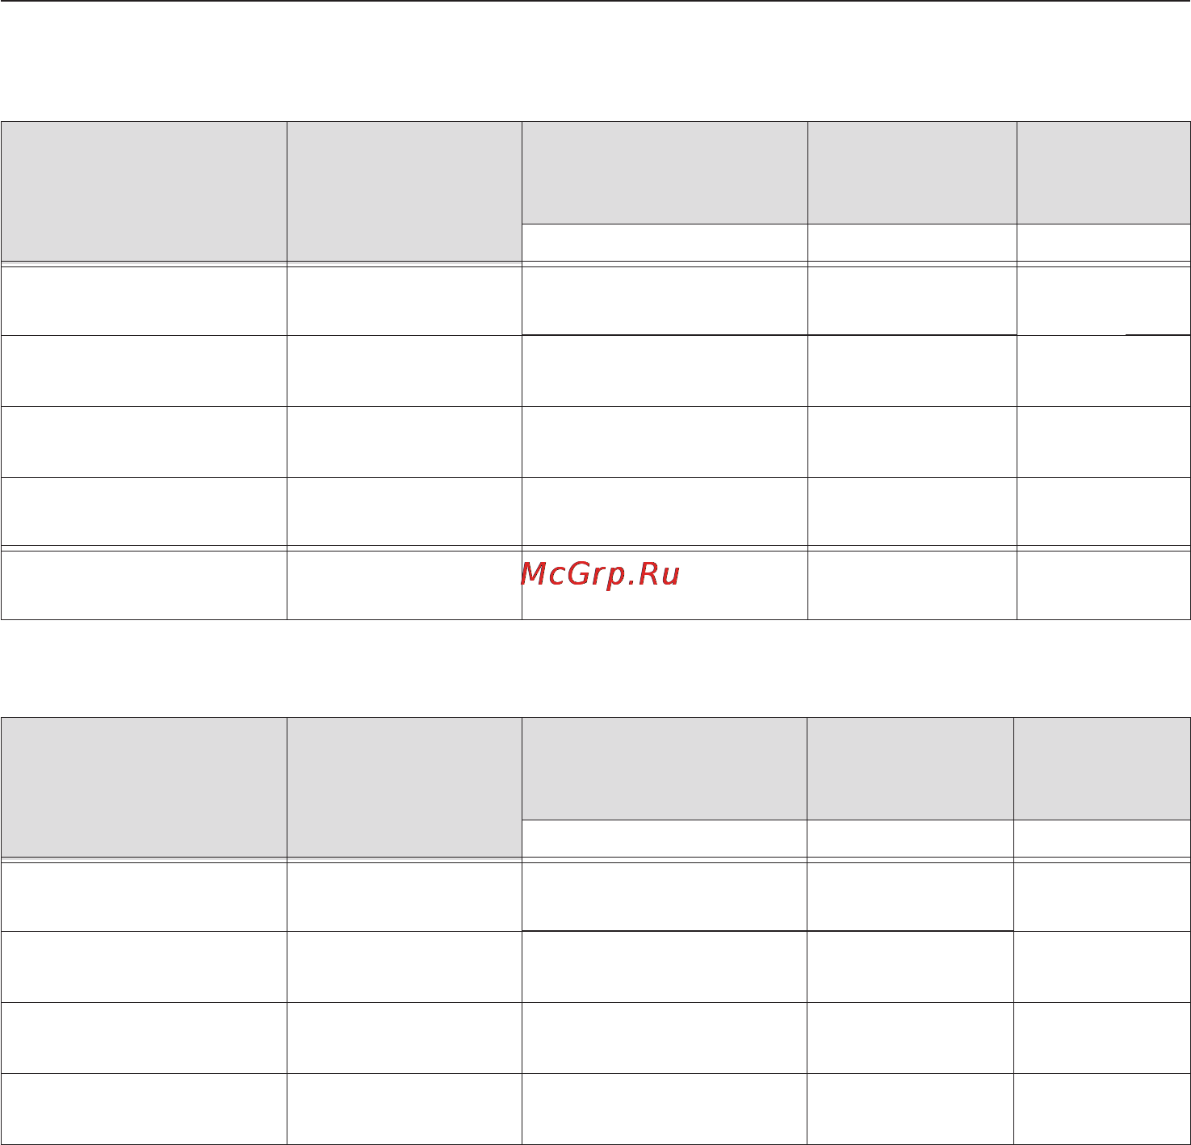1191x1145 pixels.
Task: Select upper table's fourth body row, last column cell
Action: point(1103,512)
